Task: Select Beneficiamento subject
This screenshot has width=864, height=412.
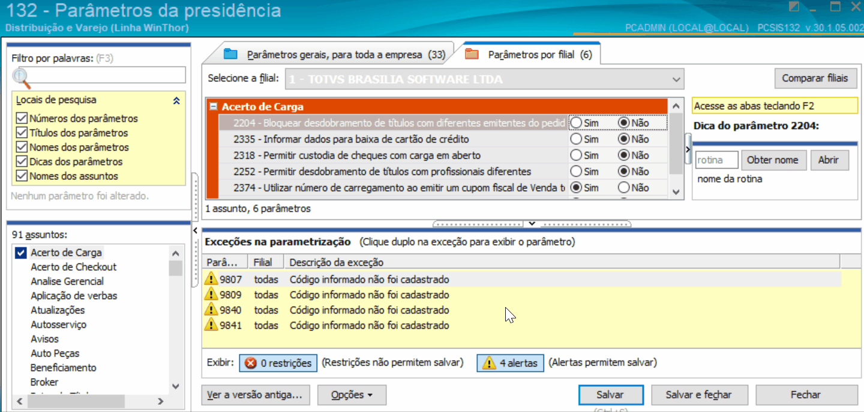Action: click(x=63, y=368)
